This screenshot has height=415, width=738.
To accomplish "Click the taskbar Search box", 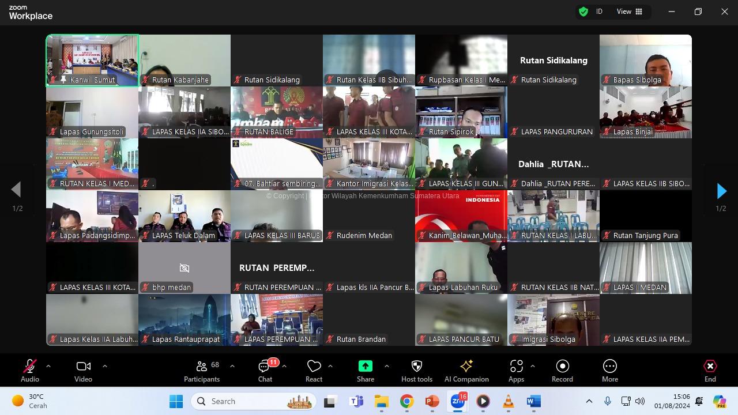I will click(254, 401).
